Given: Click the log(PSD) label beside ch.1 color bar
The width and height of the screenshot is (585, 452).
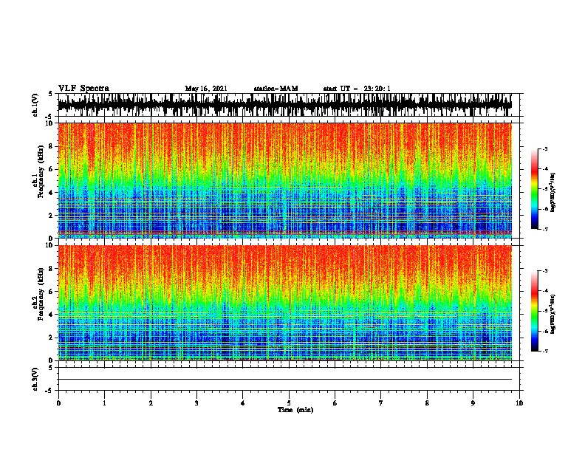Looking at the screenshot, I should pyautogui.click(x=553, y=192).
